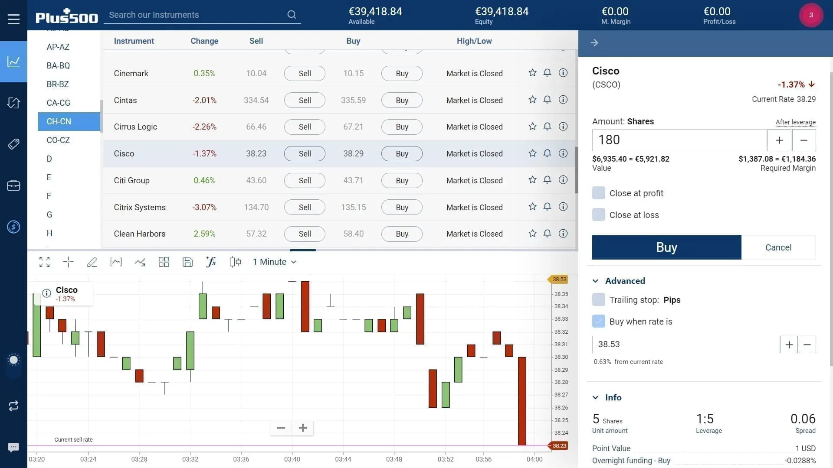Confirm the order with the Buy button
833x468 pixels.
point(666,247)
